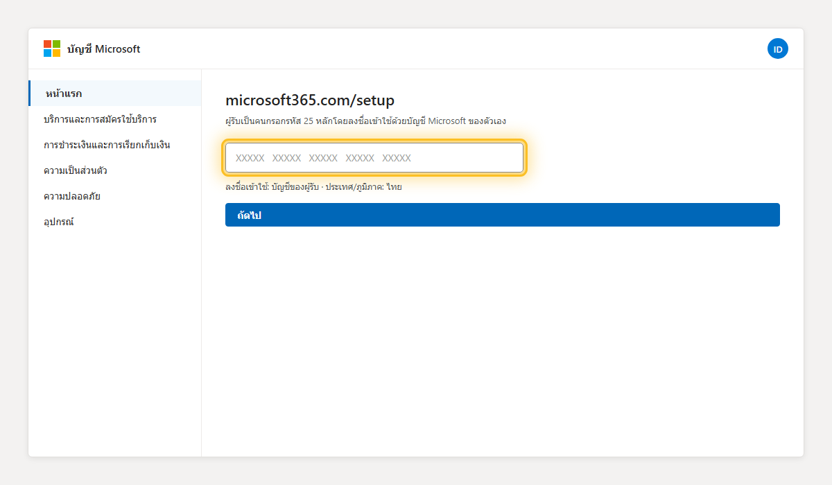Screen dimensions: 832x485
Task: Go to การชำระเงินและการเรียกเก็บเงิน
Action: (x=115, y=145)
